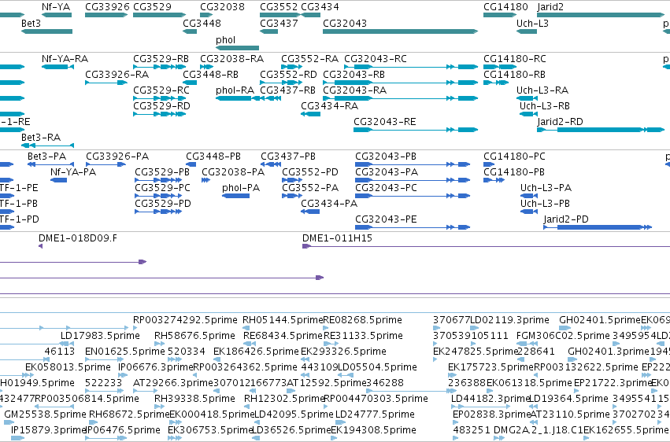
Task: Select the Jarid2 gene label
Action: [550, 7]
